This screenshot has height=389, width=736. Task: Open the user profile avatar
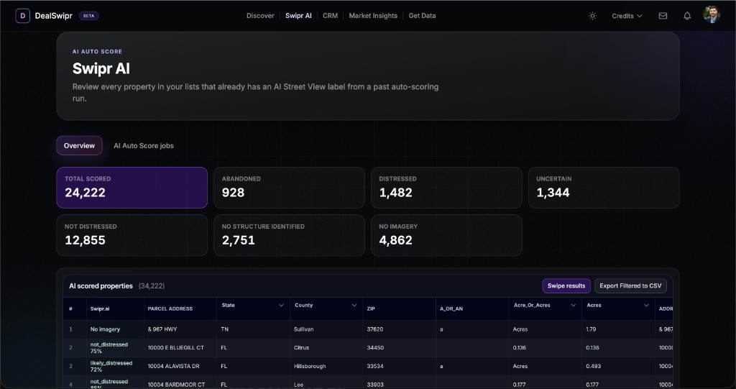coord(712,15)
